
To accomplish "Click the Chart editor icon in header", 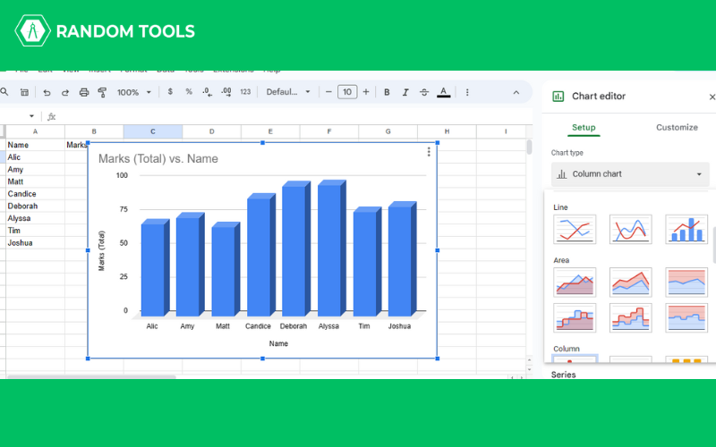I will point(558,97).
